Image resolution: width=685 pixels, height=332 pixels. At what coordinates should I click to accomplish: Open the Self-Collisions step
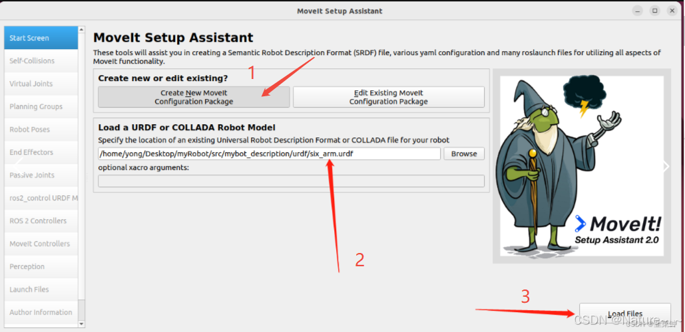tap(41, 61)
